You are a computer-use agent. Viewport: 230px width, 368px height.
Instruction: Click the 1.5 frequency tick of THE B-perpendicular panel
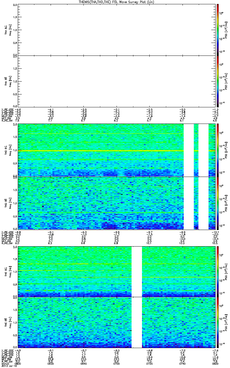(x=15, y=259)
